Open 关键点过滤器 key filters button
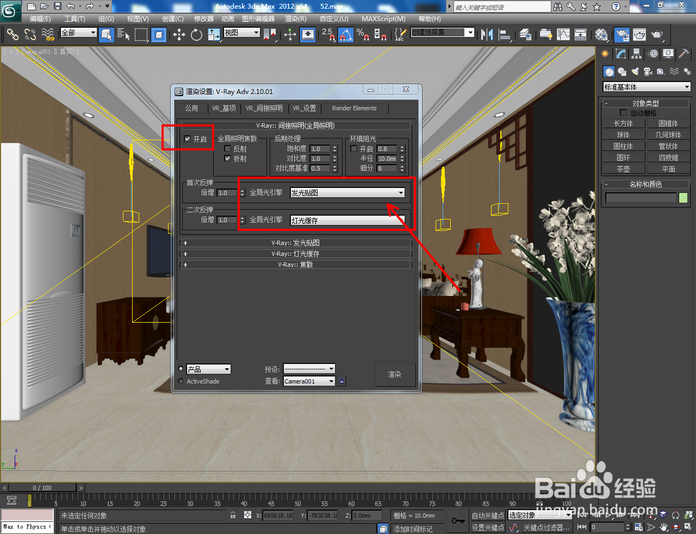696x534 pixels. [546, 527]
